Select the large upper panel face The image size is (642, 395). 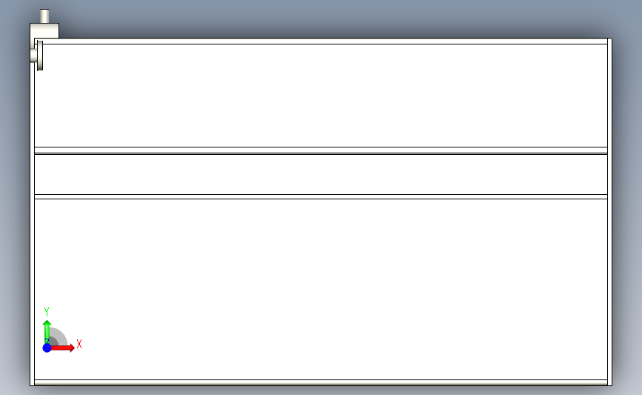click(x=321, y=96)
